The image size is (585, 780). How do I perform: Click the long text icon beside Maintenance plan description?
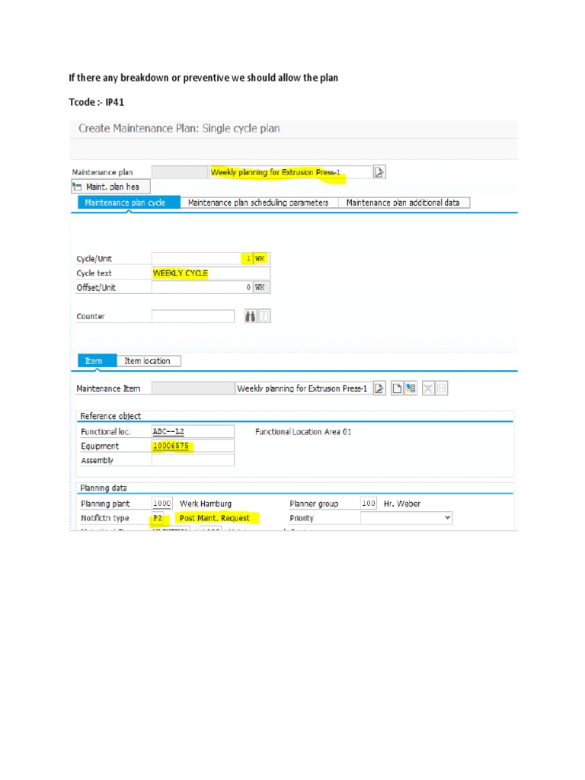click(379, 172)
